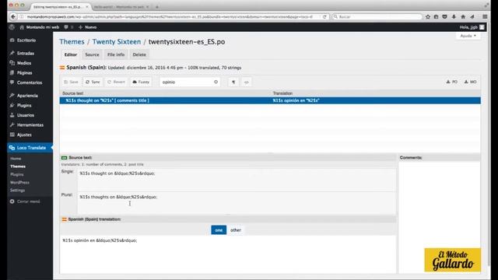The height and width of the screenshot is (280, 498).
Task: Click the Plural source text field
Action: coord(237,203)
